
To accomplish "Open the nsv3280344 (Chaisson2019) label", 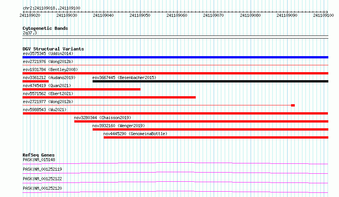I will [102, 118].
